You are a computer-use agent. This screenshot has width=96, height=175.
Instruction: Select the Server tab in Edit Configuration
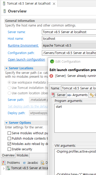point(59,95)
